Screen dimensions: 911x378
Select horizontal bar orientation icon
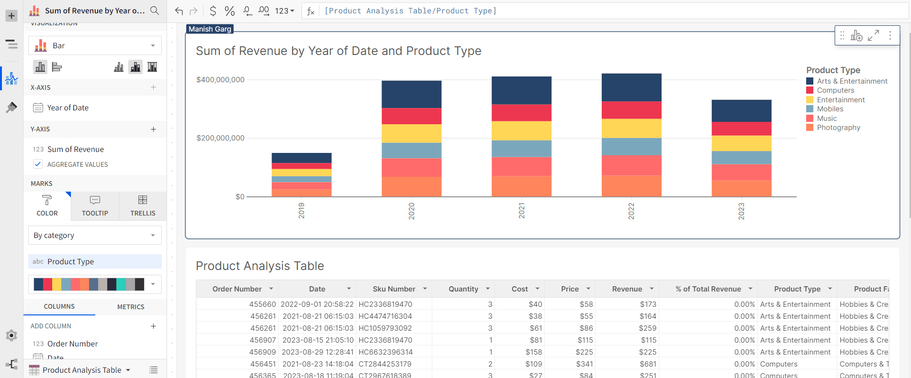tap(57, 67)
